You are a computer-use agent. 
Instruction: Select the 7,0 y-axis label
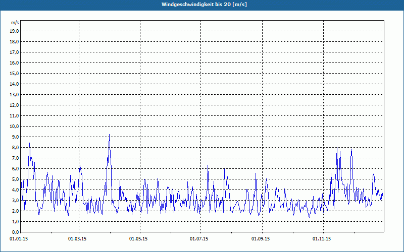point(16,158)
